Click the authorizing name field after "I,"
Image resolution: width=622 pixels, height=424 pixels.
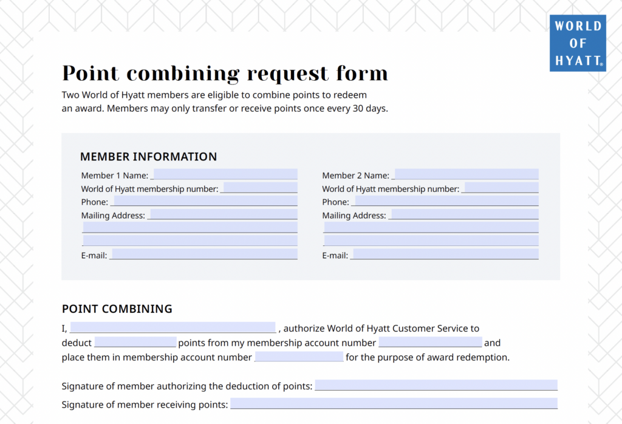pyautogui.click(x=173, y=327)
